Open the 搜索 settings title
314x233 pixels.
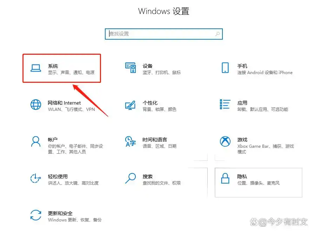tap(148, 177)
